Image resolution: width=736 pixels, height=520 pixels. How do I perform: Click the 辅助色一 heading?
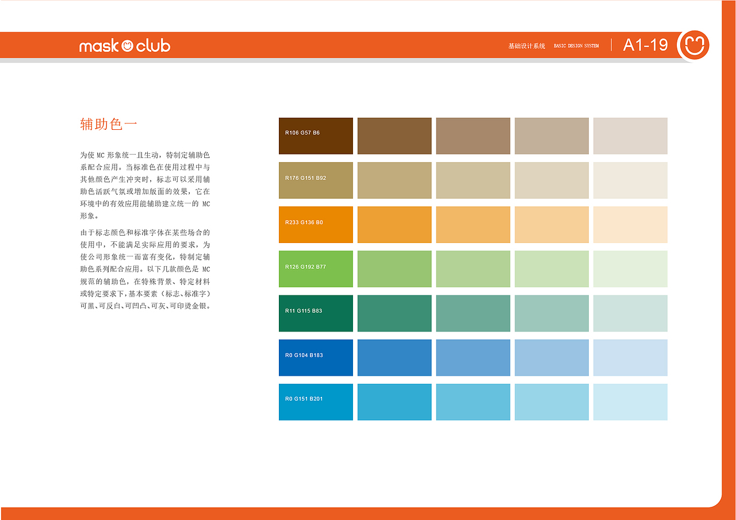109,124
